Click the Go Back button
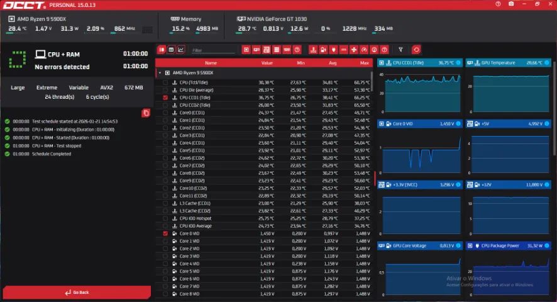Viewport: 557px width, 302px height. 77,293
